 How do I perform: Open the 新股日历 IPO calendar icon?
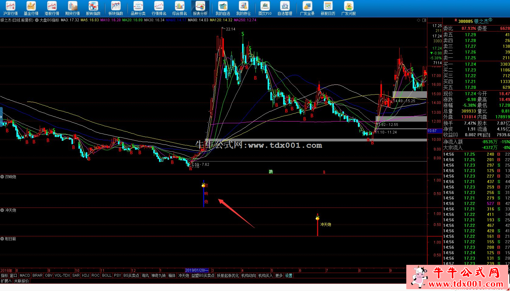(328, 8)
